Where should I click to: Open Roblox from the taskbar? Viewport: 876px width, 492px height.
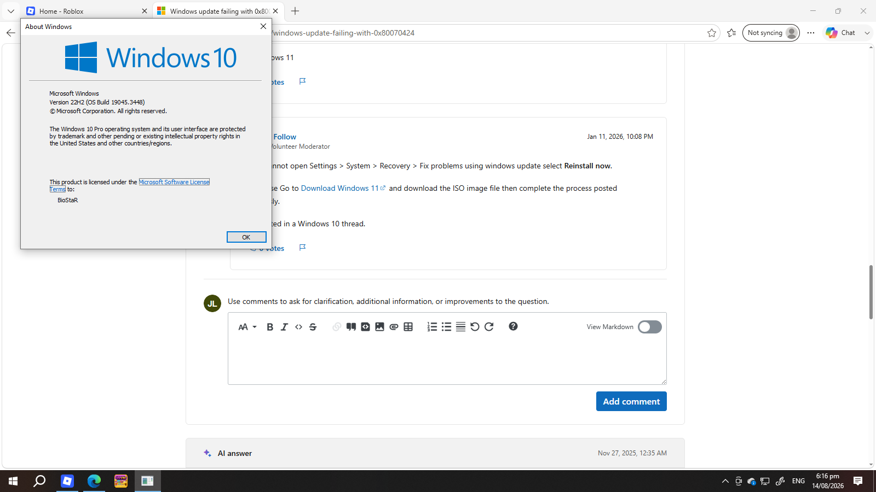click(67, 481)
